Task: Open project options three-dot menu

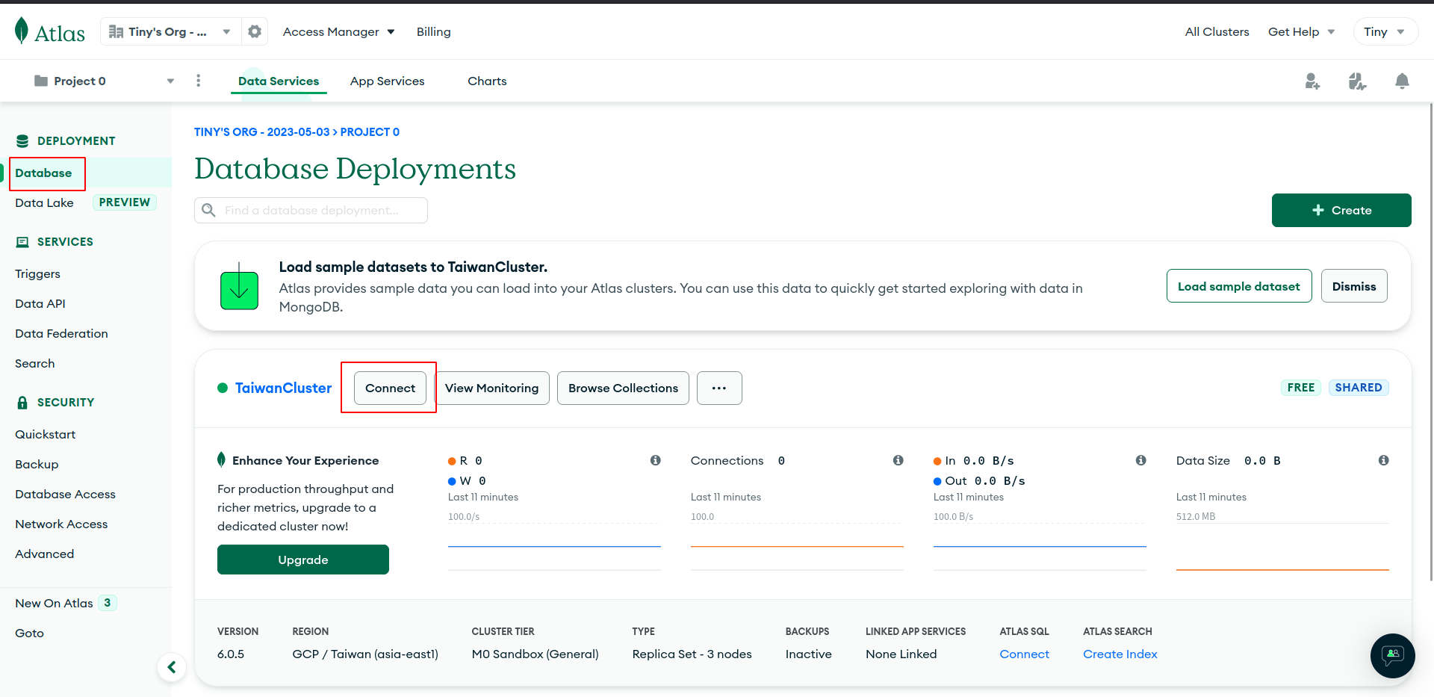Action: pyautogui.click(x=198, y=81)
